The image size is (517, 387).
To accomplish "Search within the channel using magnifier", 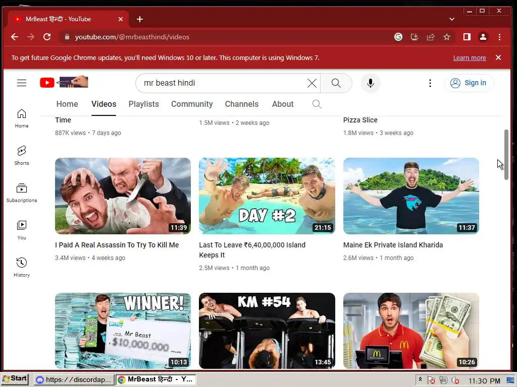I will (x=317, y=104).
